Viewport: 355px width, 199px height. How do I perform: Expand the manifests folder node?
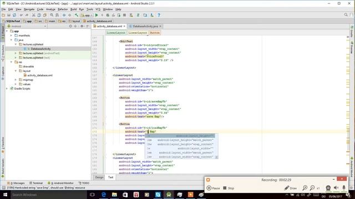(11, 35)
